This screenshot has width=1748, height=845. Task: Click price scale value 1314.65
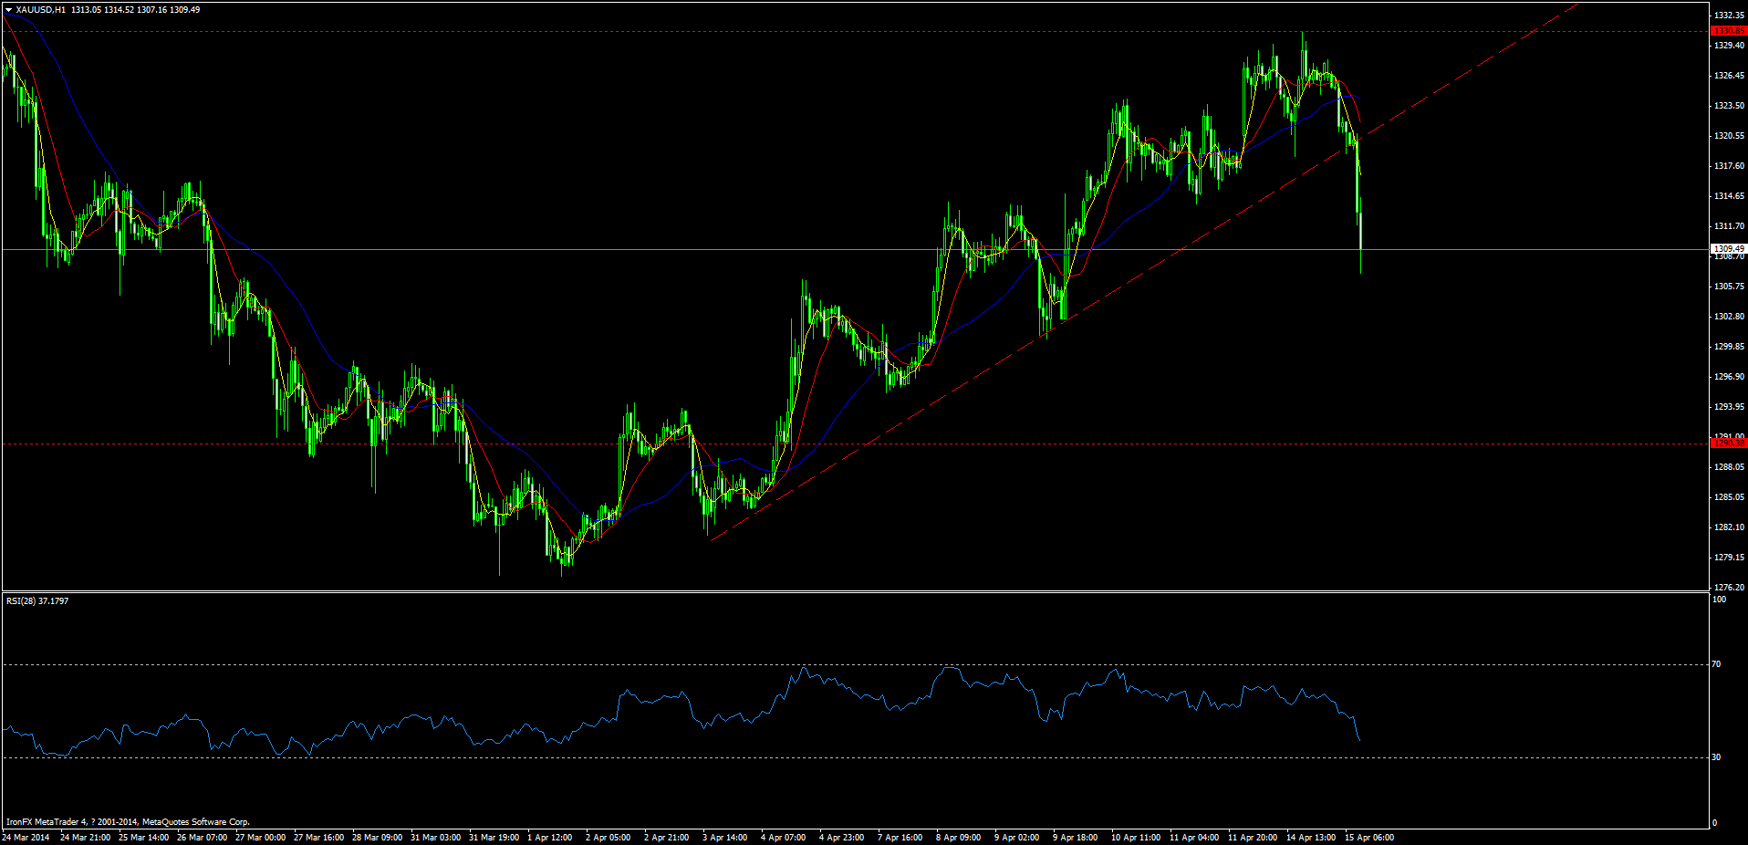pyautogui.click(x=1729, y=196)
